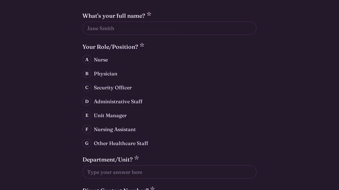Choose the Unit Manager option label
The width and height of the screenshot is (339, 190).
tap(110, 115)
